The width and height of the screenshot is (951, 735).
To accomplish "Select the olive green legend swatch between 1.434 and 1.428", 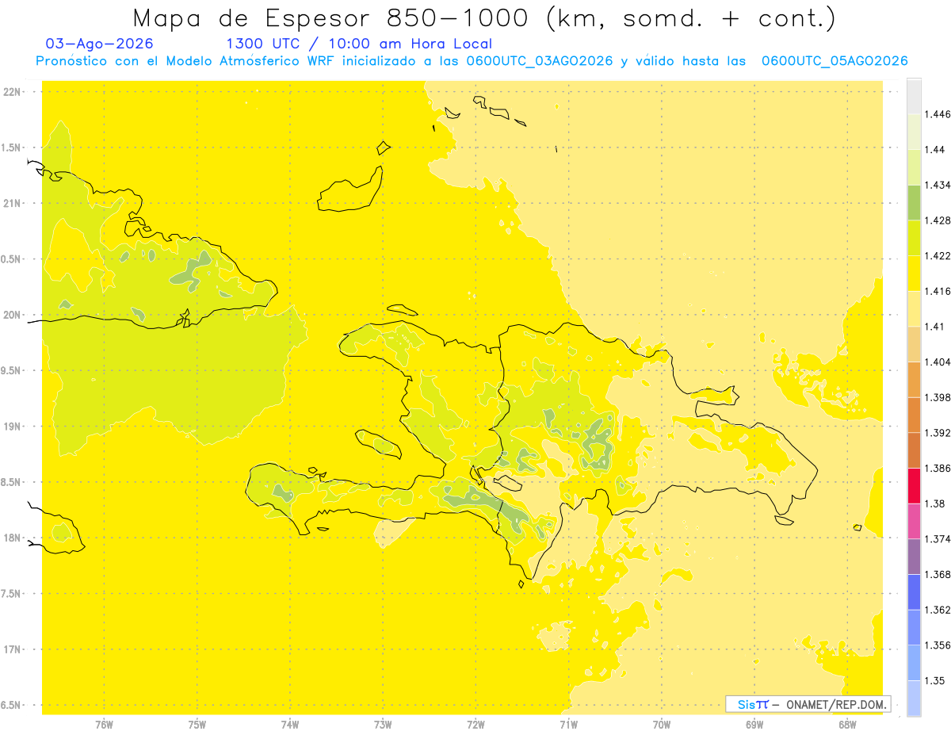I will (x=915, y=202).
